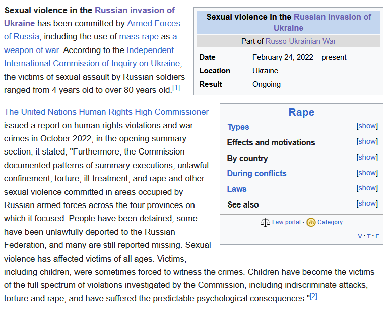Open Russian invasion of Ukraine infobox title link

[333, 17]
